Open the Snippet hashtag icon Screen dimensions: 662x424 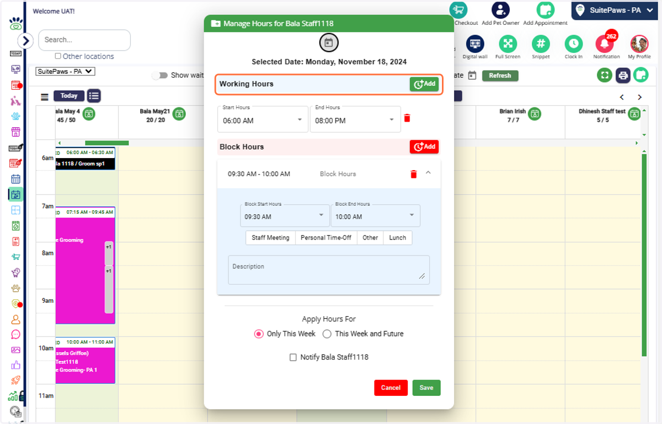point(541,44)
